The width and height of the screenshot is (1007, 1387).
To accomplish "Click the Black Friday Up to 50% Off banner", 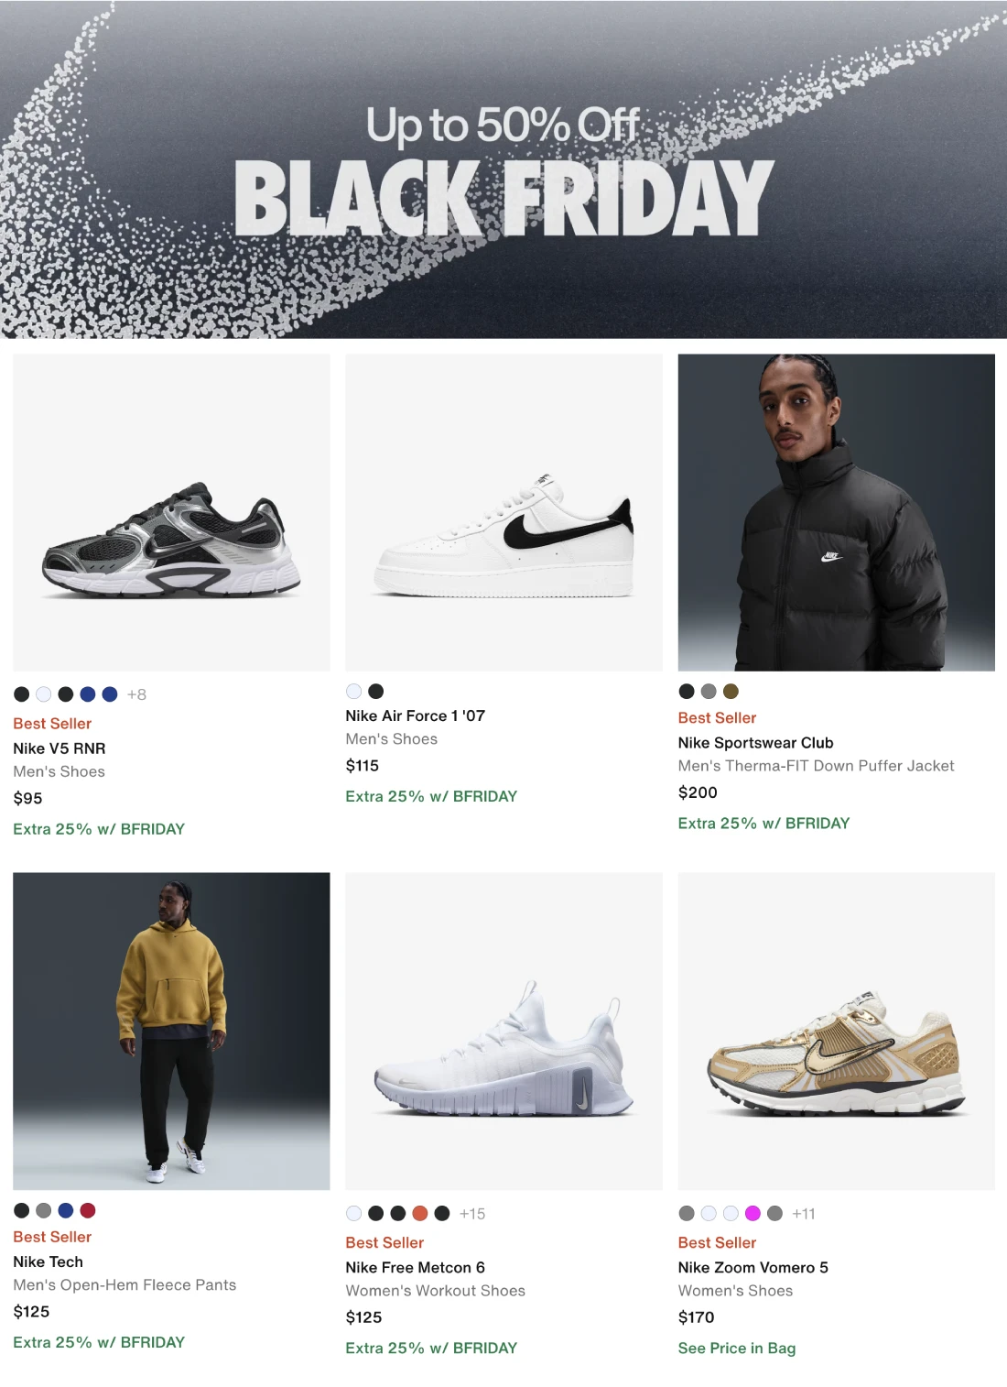I will click(x=503, y=169).
